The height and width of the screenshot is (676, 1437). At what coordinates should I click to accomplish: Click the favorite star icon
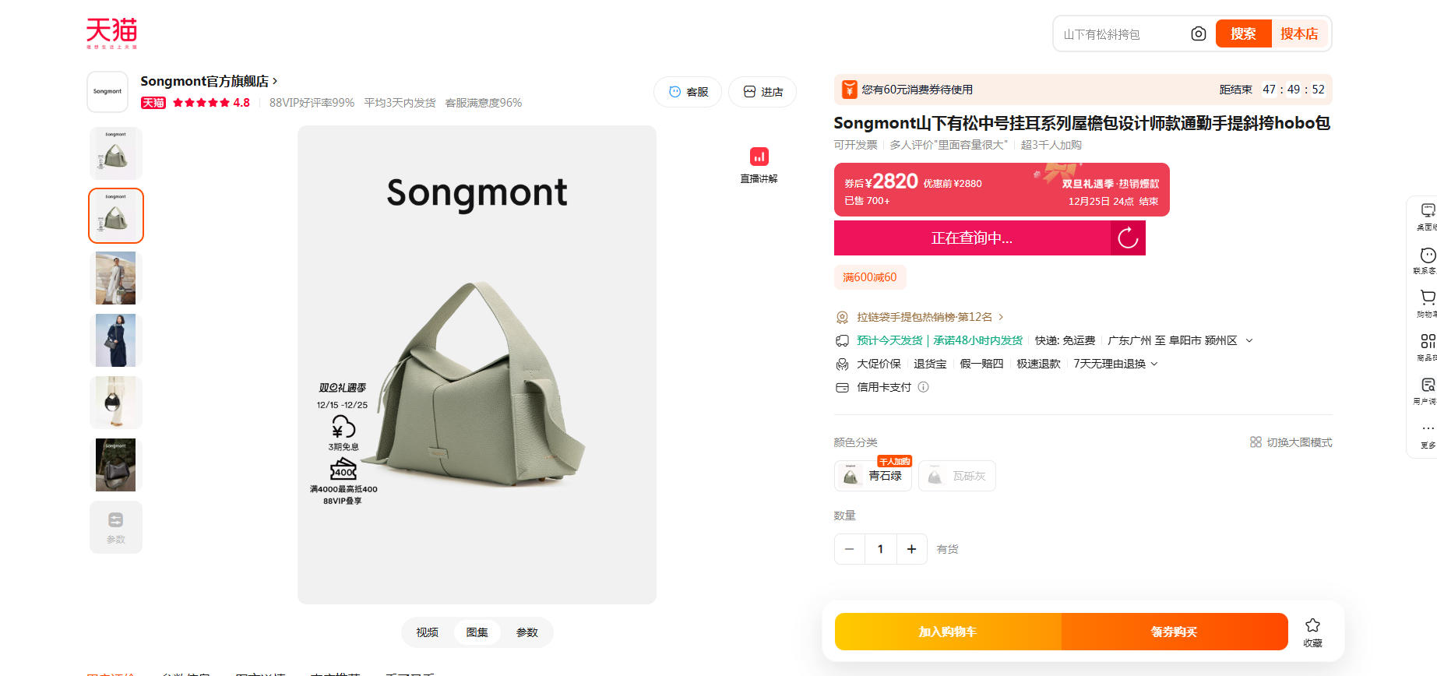point(1312,625)
